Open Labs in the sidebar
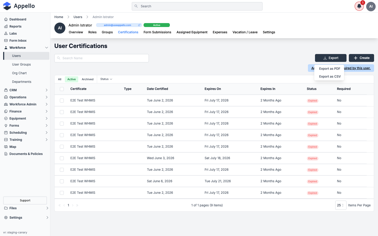 [13, 34]
